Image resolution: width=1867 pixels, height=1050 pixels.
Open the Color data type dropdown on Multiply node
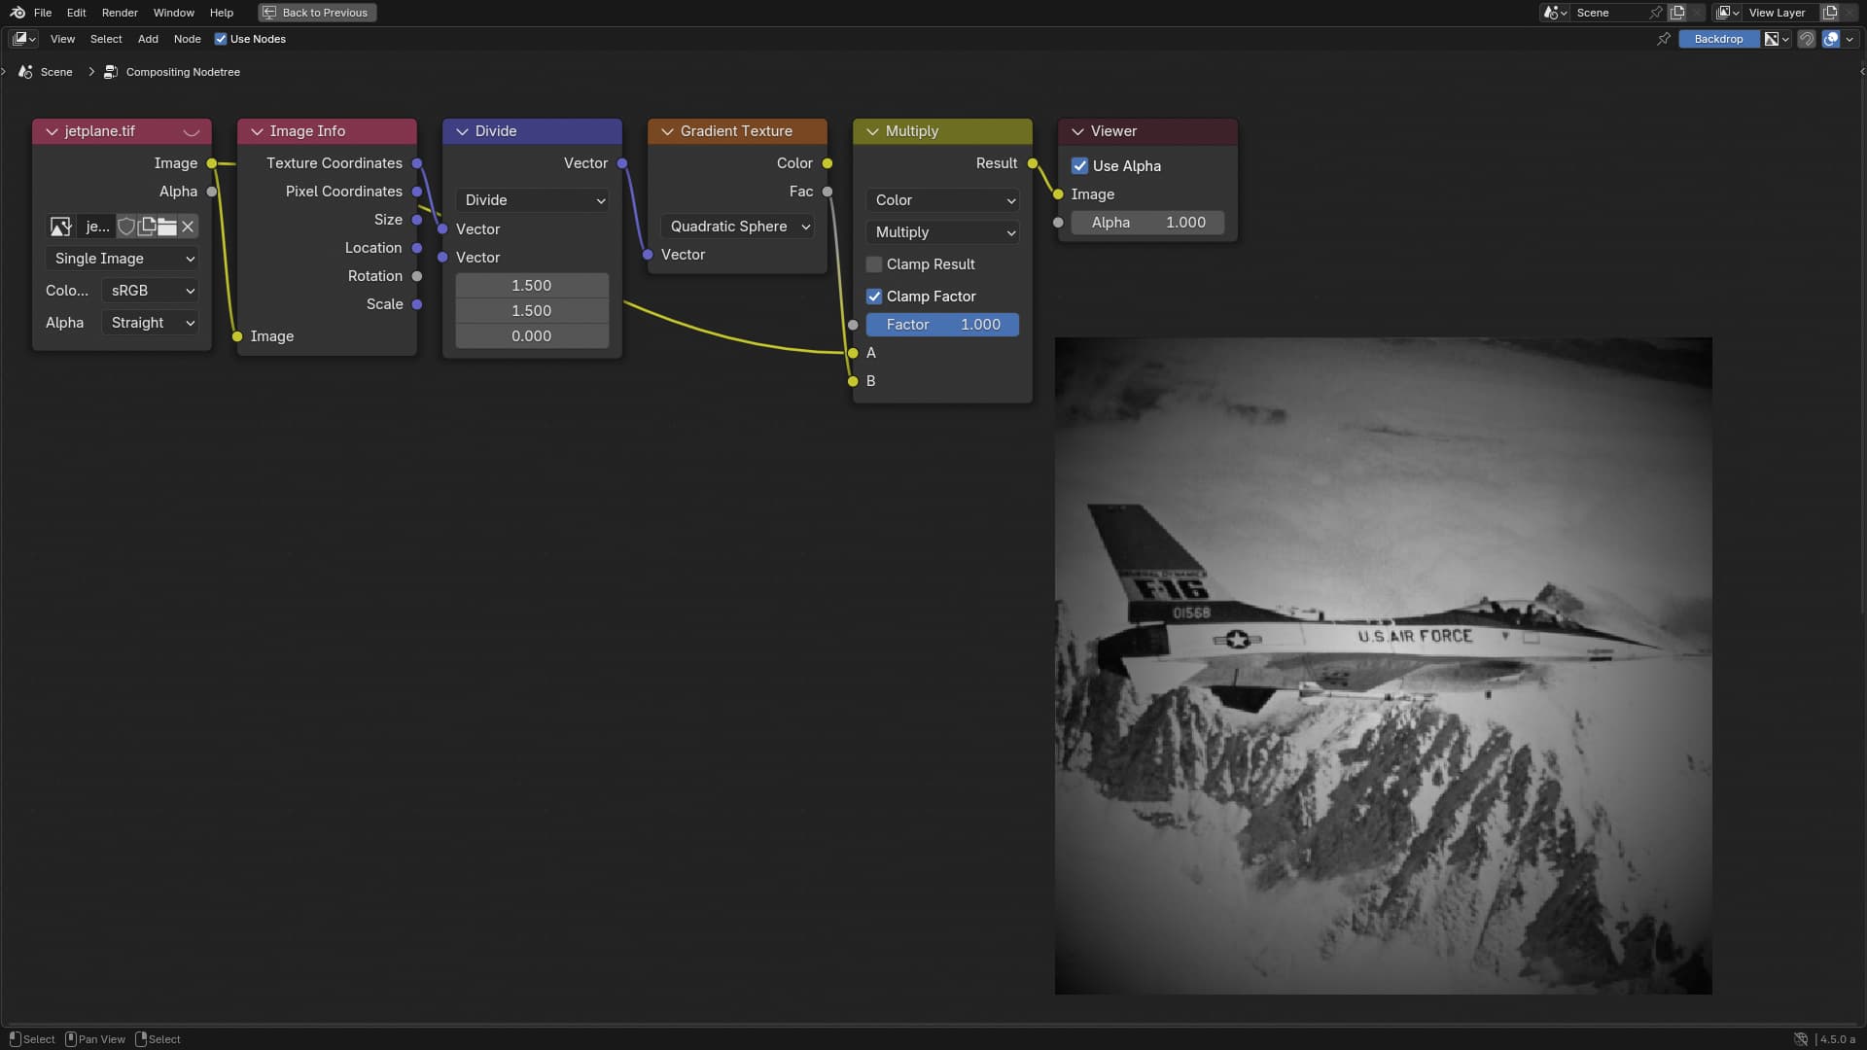coord(943,200)
